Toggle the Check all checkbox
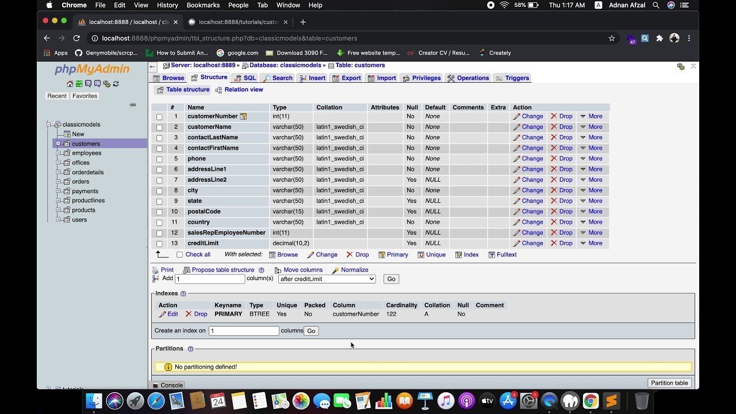This screenshot has width=736, height=414. tap(179, 255)
